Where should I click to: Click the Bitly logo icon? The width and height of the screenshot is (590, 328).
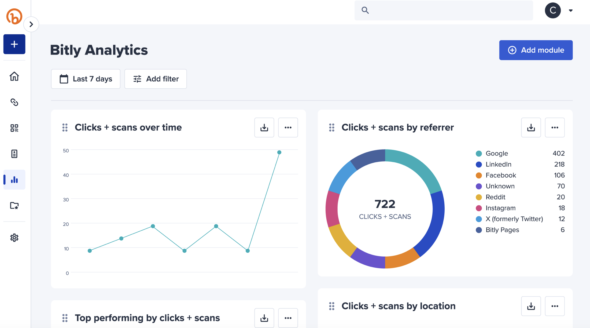coord(14,16)
